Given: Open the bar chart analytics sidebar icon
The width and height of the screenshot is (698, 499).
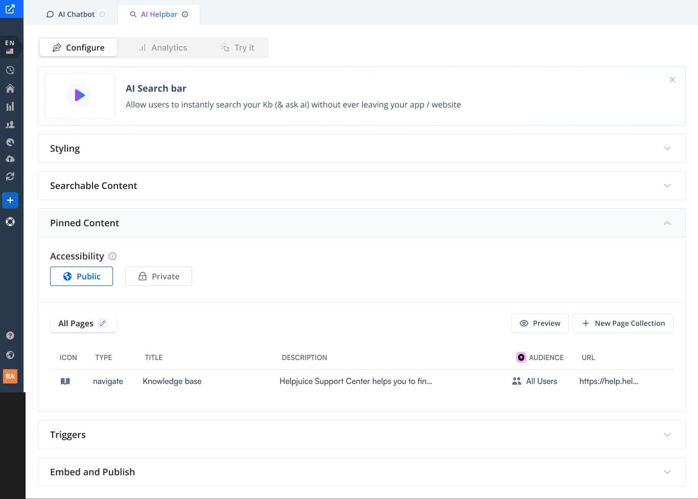Looking at the screenshot, I should 10,106.
